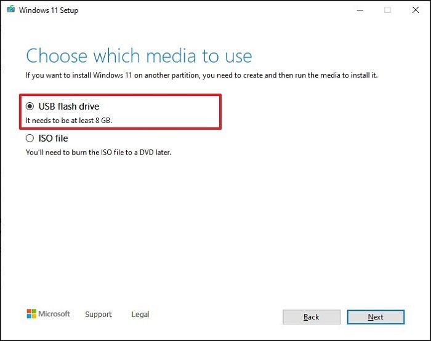This screenshot has height=341, width=431.
Task: Click the Microsoft wordmark text
Action: tap(54, 314)
